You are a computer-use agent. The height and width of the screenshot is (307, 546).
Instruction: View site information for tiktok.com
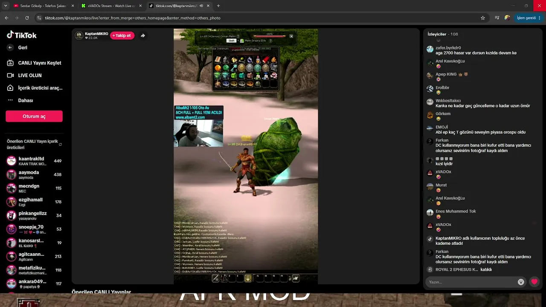tap(39, 18)
